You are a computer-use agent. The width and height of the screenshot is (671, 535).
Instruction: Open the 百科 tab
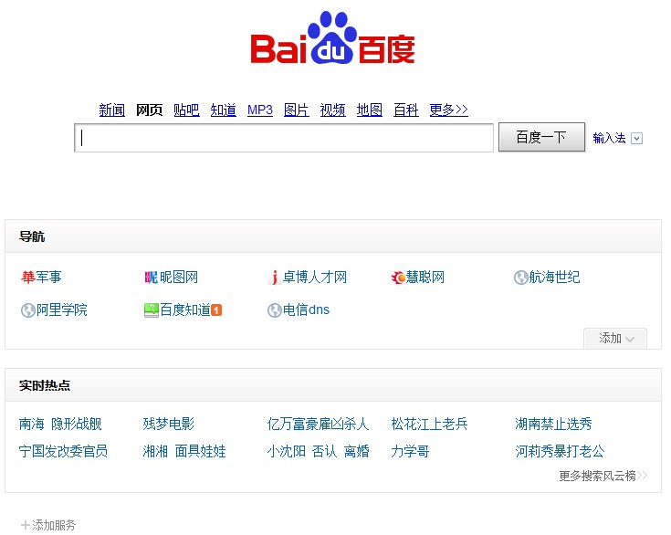[406, 110]
